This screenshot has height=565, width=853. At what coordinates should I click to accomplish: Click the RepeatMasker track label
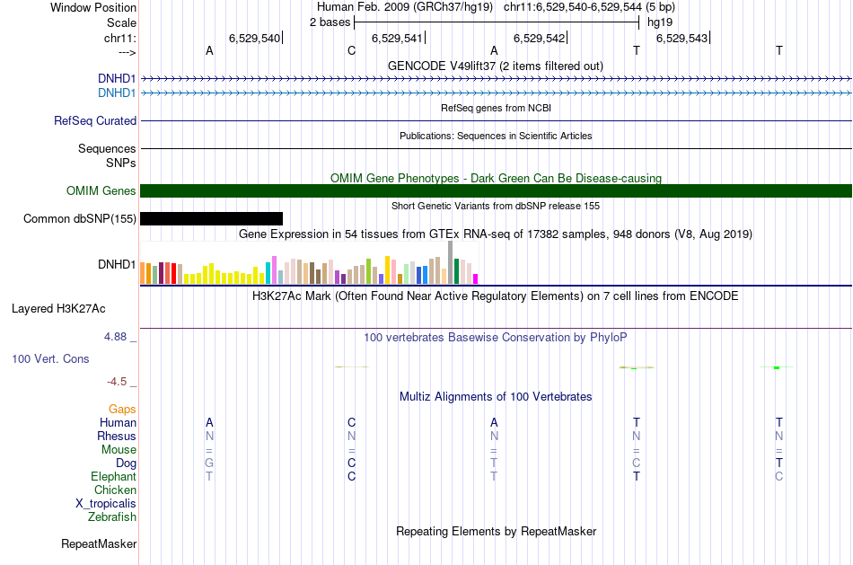click(99, 543)
